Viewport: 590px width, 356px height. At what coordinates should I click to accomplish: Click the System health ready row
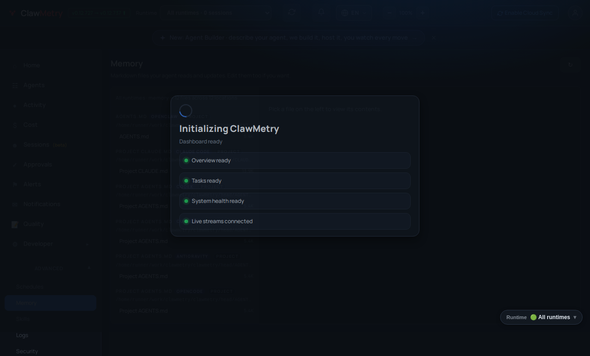coord(295,201)
